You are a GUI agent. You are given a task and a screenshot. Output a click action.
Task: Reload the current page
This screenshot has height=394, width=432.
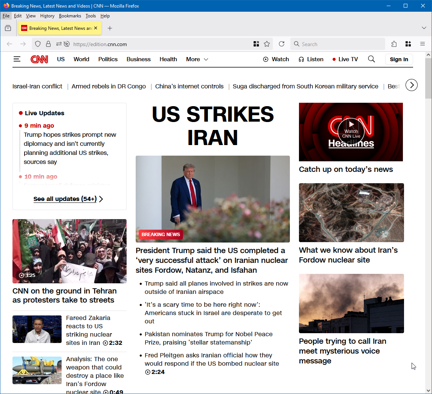pyautogui.click(x=282, y=44)
